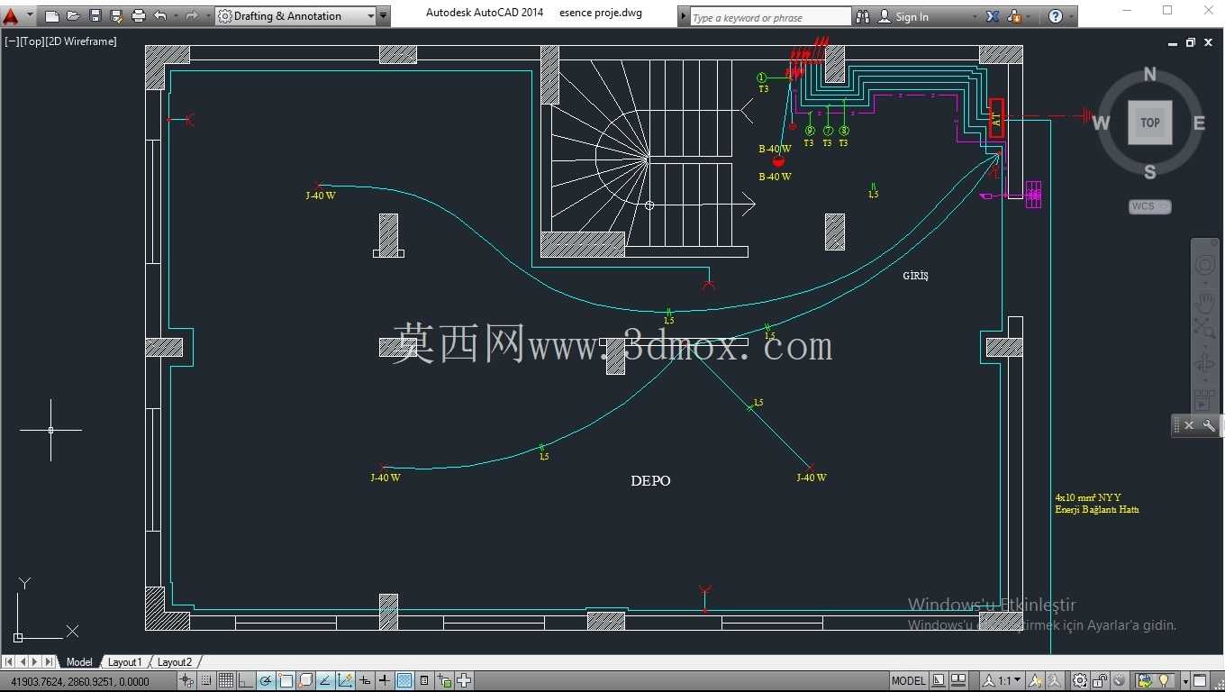The width and height of the screenshot is (1225, 692).
Task: Undo the last action
Action: pos(160,16)
